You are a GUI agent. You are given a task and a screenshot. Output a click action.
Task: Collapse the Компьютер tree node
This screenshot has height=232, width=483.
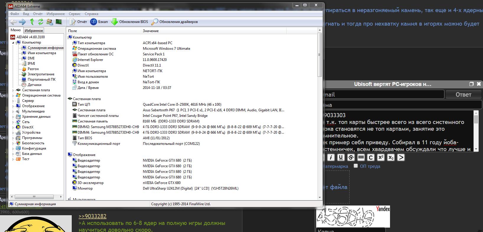(x=13, y=43)
